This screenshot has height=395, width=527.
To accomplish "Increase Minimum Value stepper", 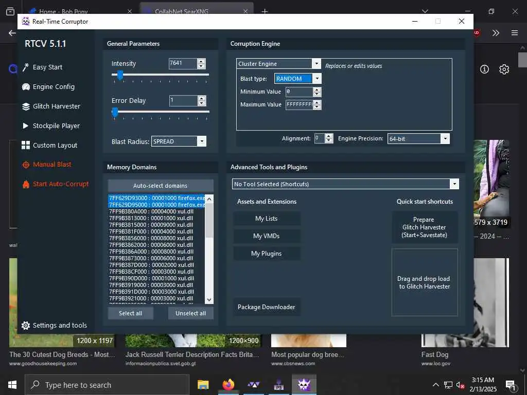I will pos(317,89).
